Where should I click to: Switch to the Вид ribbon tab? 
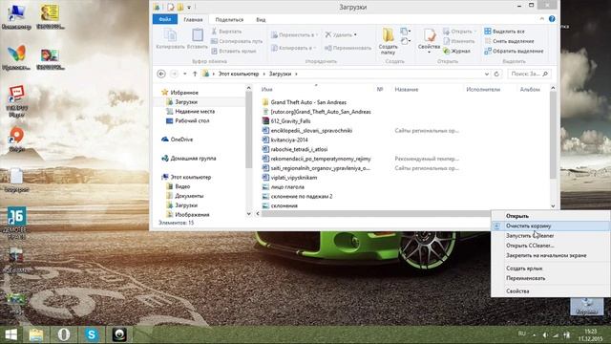coord(261,19)
